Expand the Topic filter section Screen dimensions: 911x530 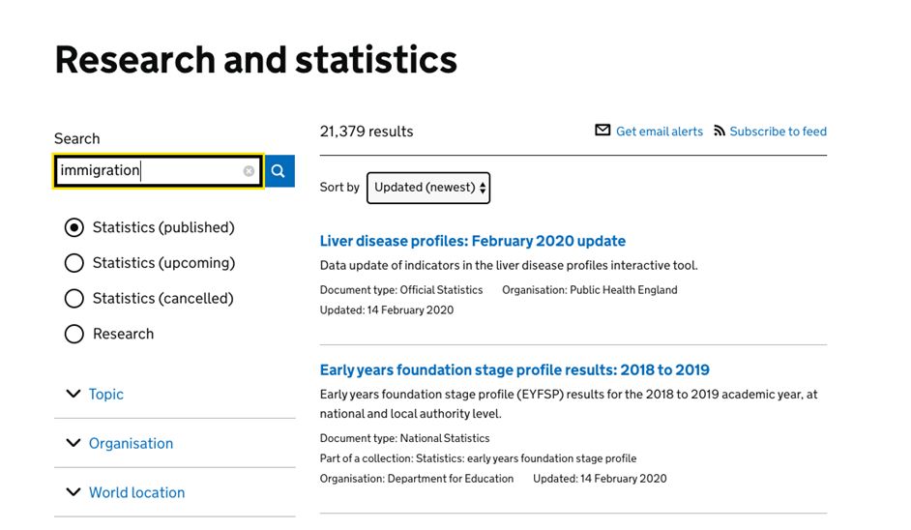click(105, 394)
